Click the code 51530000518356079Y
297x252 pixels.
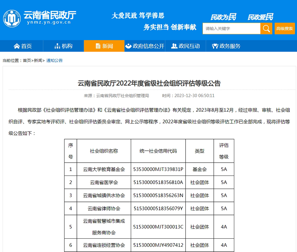158,209
